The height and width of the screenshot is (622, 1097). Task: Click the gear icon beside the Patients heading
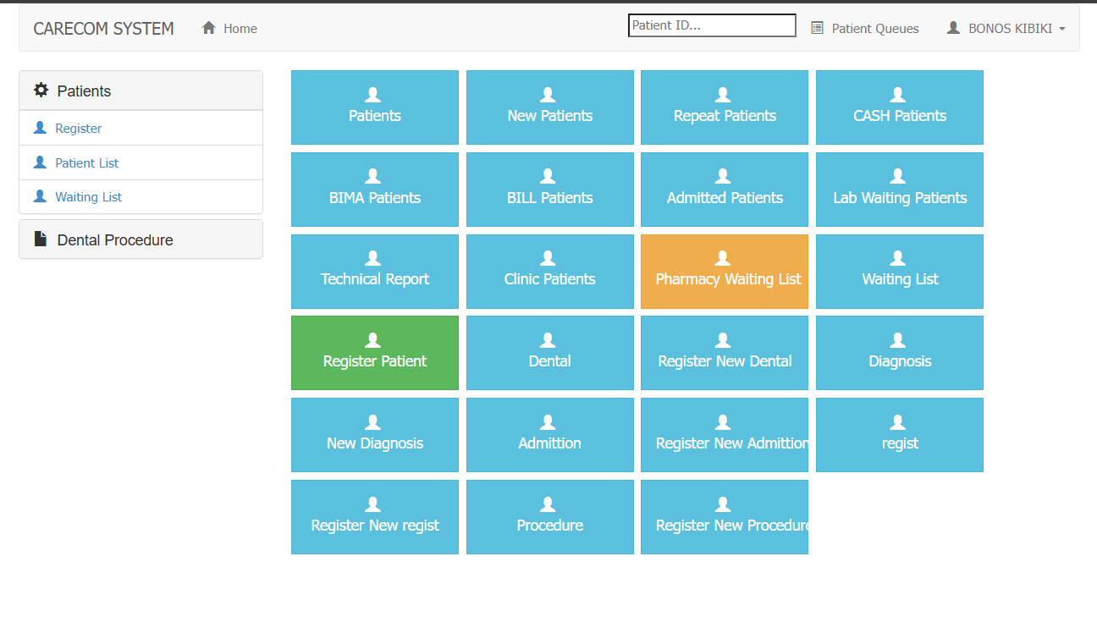39,91
